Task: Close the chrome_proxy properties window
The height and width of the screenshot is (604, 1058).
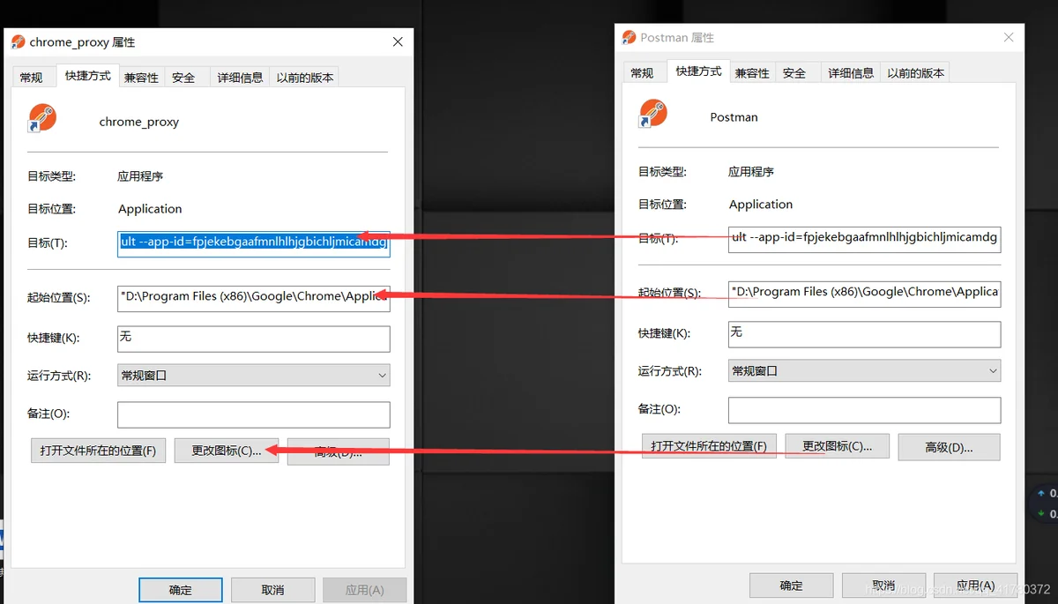Action: pos(398,41)
